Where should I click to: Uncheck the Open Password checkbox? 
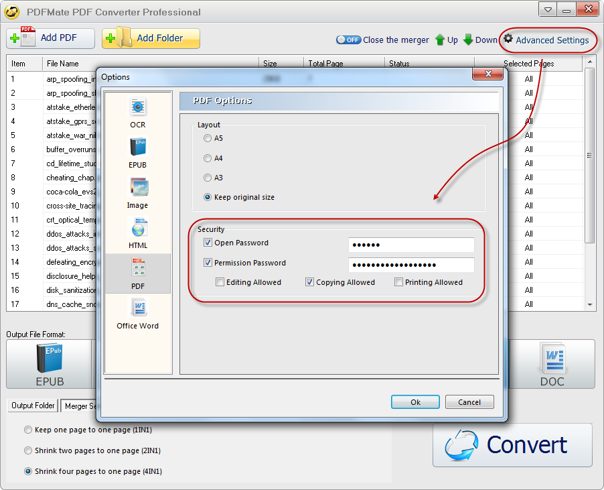click(208, 243)
